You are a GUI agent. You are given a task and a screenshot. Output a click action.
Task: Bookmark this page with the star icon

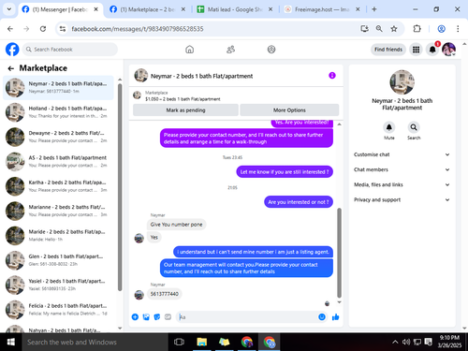394,29
